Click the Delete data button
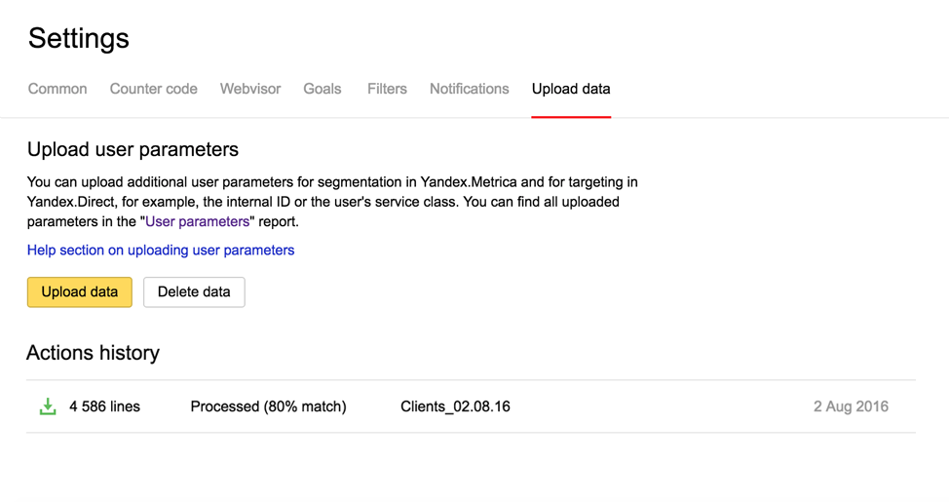This screenshot has width=949, height=502. point(194,291)
